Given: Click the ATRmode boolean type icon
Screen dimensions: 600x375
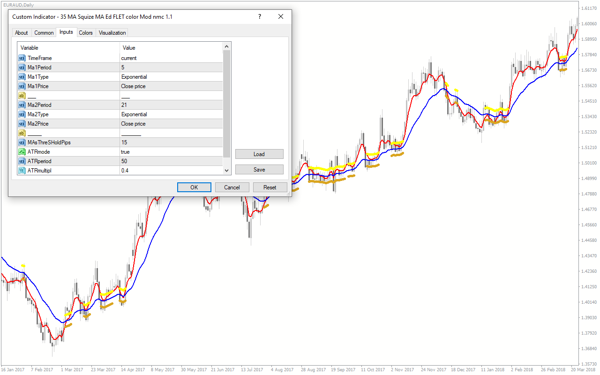Looking at the screenshot, I should (22, 152).
